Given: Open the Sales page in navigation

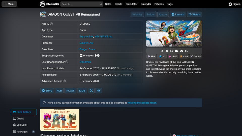Looking at the screenshot, I should 108,4.
